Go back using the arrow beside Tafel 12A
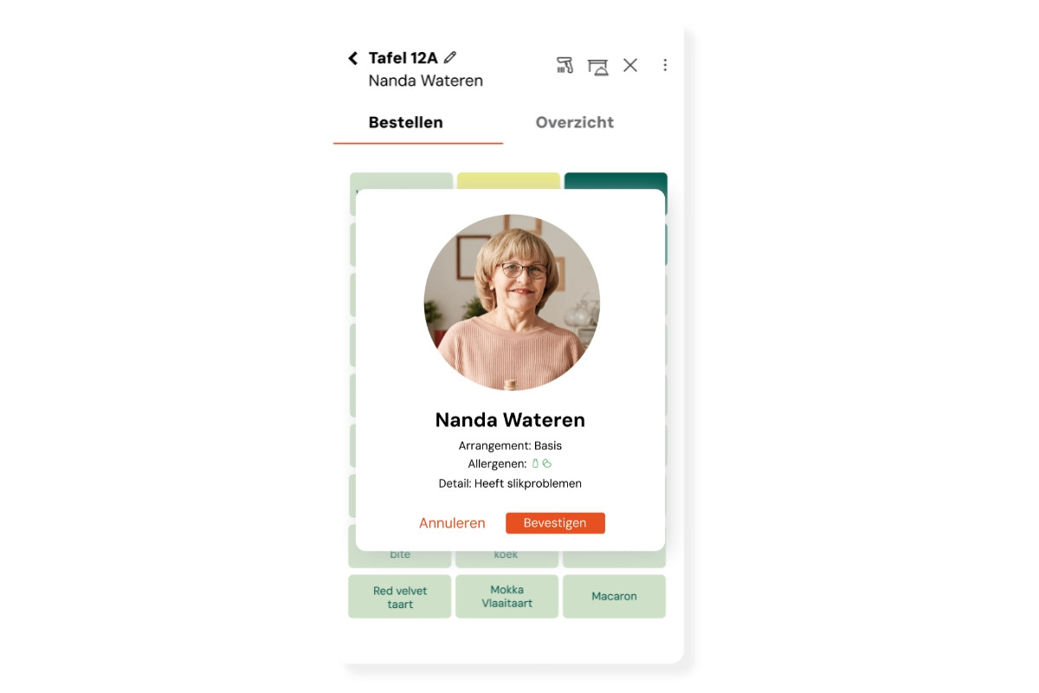 pyautogui.click(x=352, y=58)
